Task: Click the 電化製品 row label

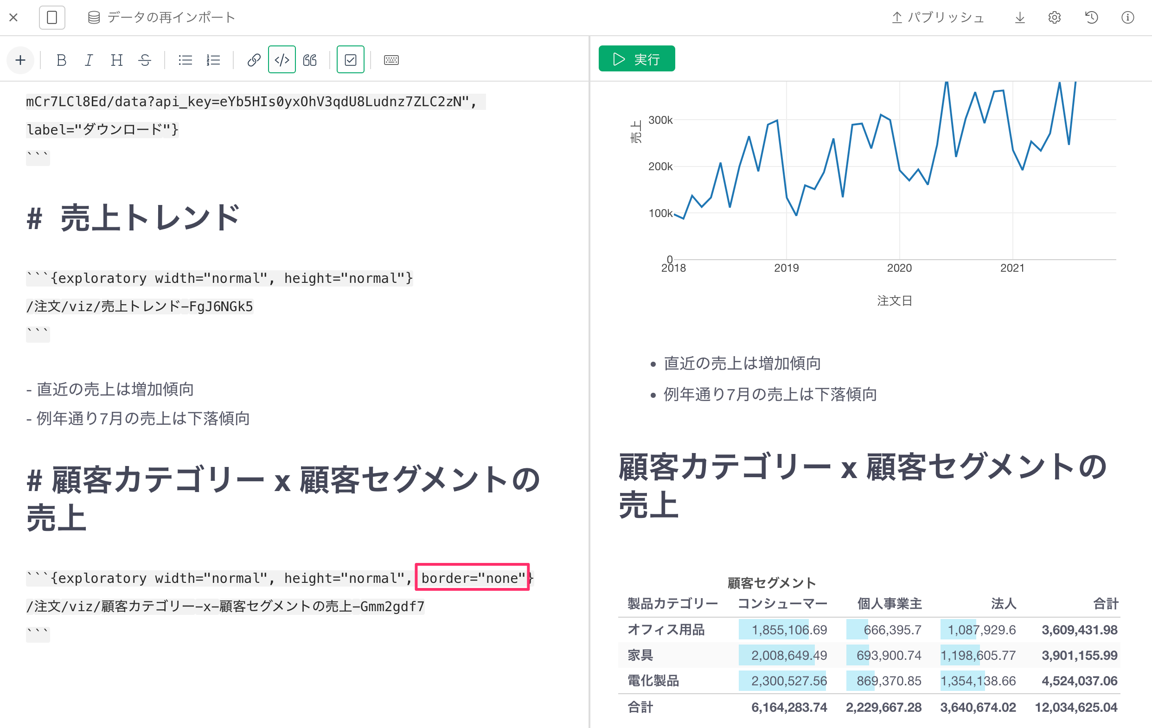Action: [x=653, y=681]
